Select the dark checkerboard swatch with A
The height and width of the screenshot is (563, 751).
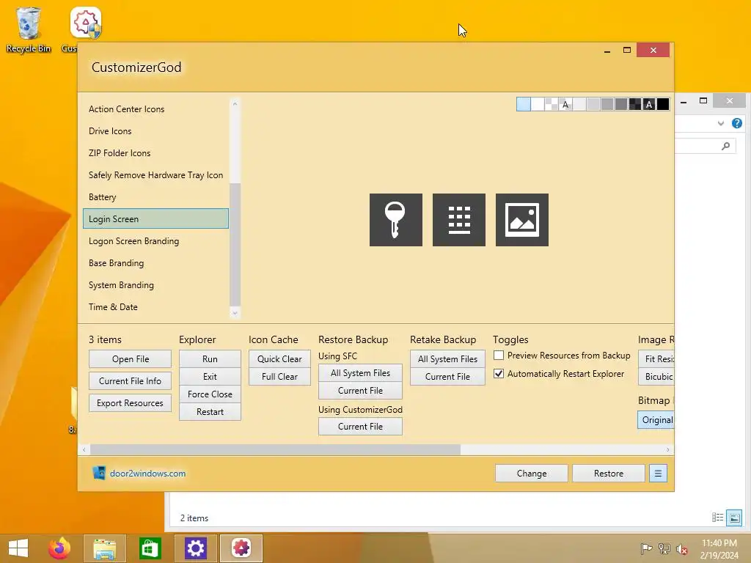(x=649, y=104)
